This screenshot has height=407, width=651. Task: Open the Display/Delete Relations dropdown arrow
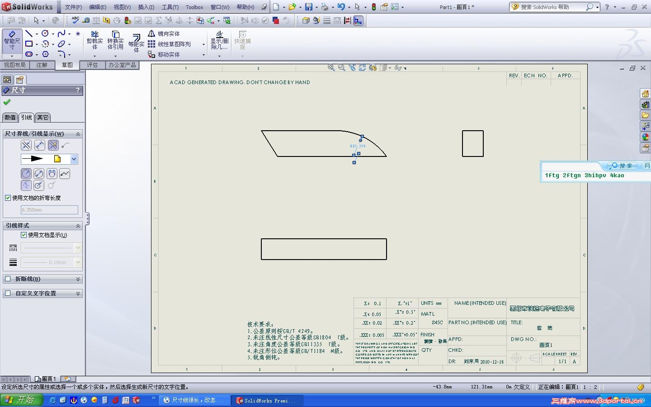219,56
